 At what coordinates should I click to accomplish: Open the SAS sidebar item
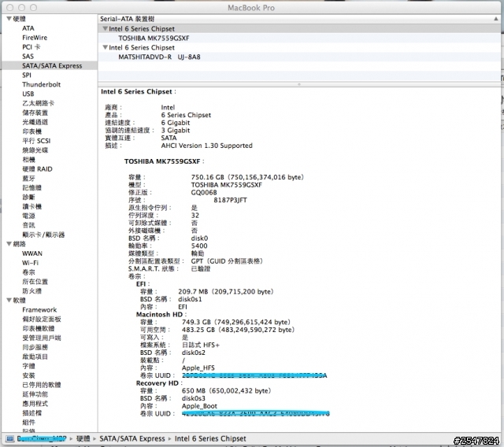[x=28, y=56]
